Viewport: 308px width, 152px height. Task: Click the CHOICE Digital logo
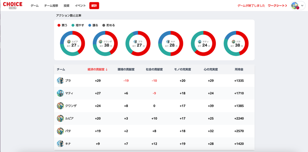(x=12, y=5)
